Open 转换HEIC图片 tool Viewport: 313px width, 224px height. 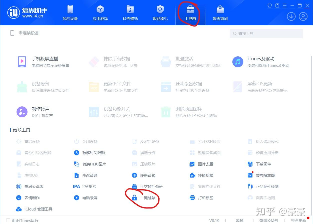coord(90,164)
